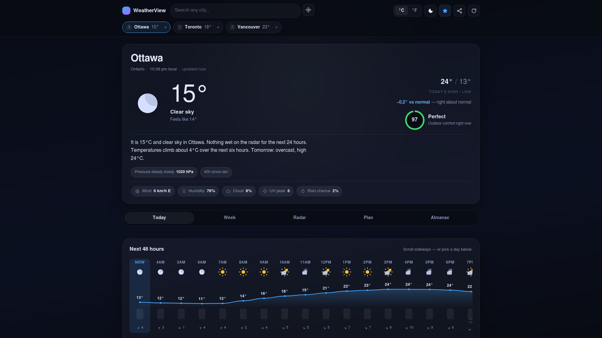Use current location crosshair button

(x=309, y=10)
